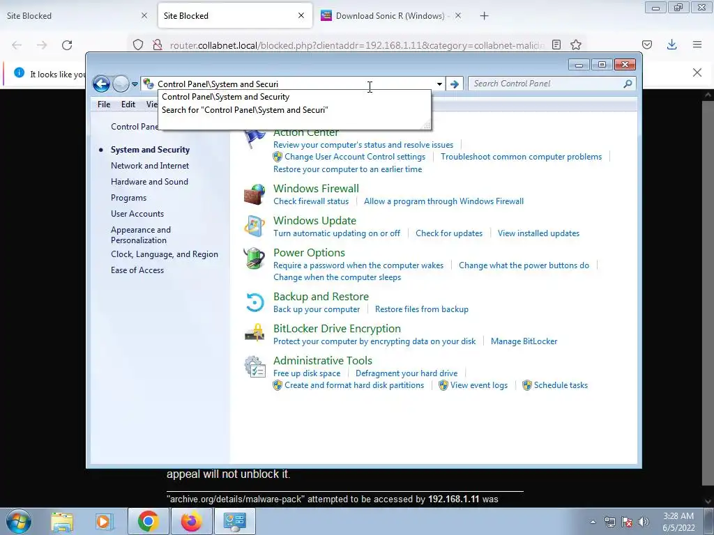Image resolution: width=714 pixels, height=535 pixels.
Task: Click Require a password when computer wakes
Action: 358,265
